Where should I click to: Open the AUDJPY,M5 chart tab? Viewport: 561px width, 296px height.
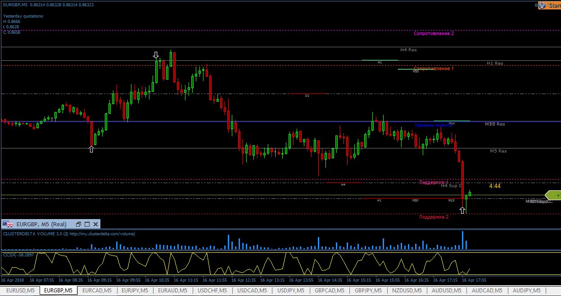click(x=526, y=291)
